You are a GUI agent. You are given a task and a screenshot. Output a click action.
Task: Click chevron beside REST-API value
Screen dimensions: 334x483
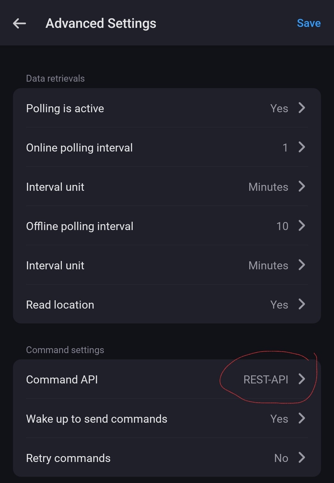(302, 379)
